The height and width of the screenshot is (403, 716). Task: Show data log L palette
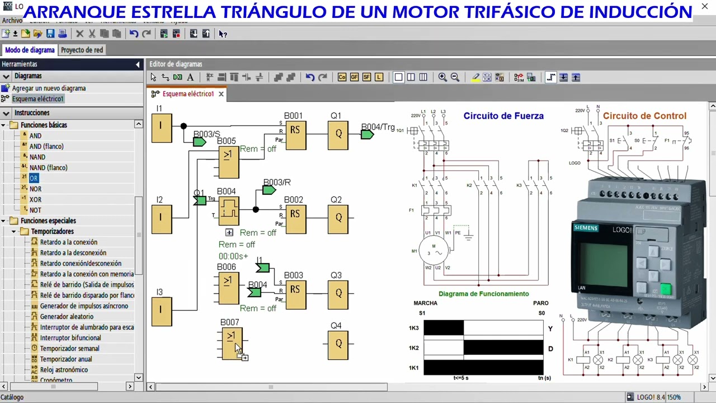pos(379,77)
